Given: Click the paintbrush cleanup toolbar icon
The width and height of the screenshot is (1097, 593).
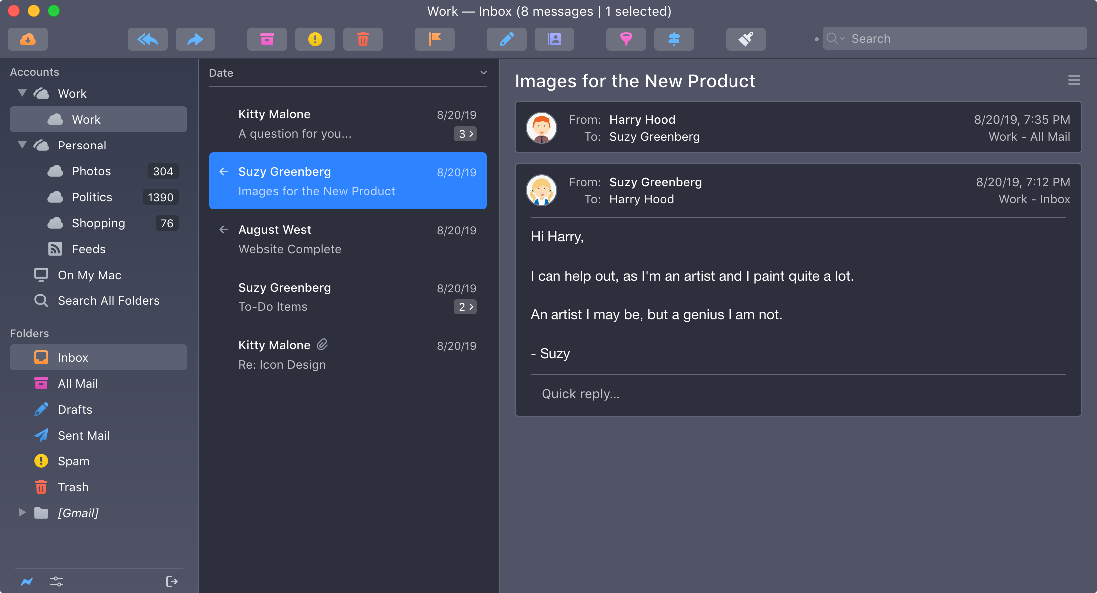Looking at the screenshot, I should click(x=745, y=39).
